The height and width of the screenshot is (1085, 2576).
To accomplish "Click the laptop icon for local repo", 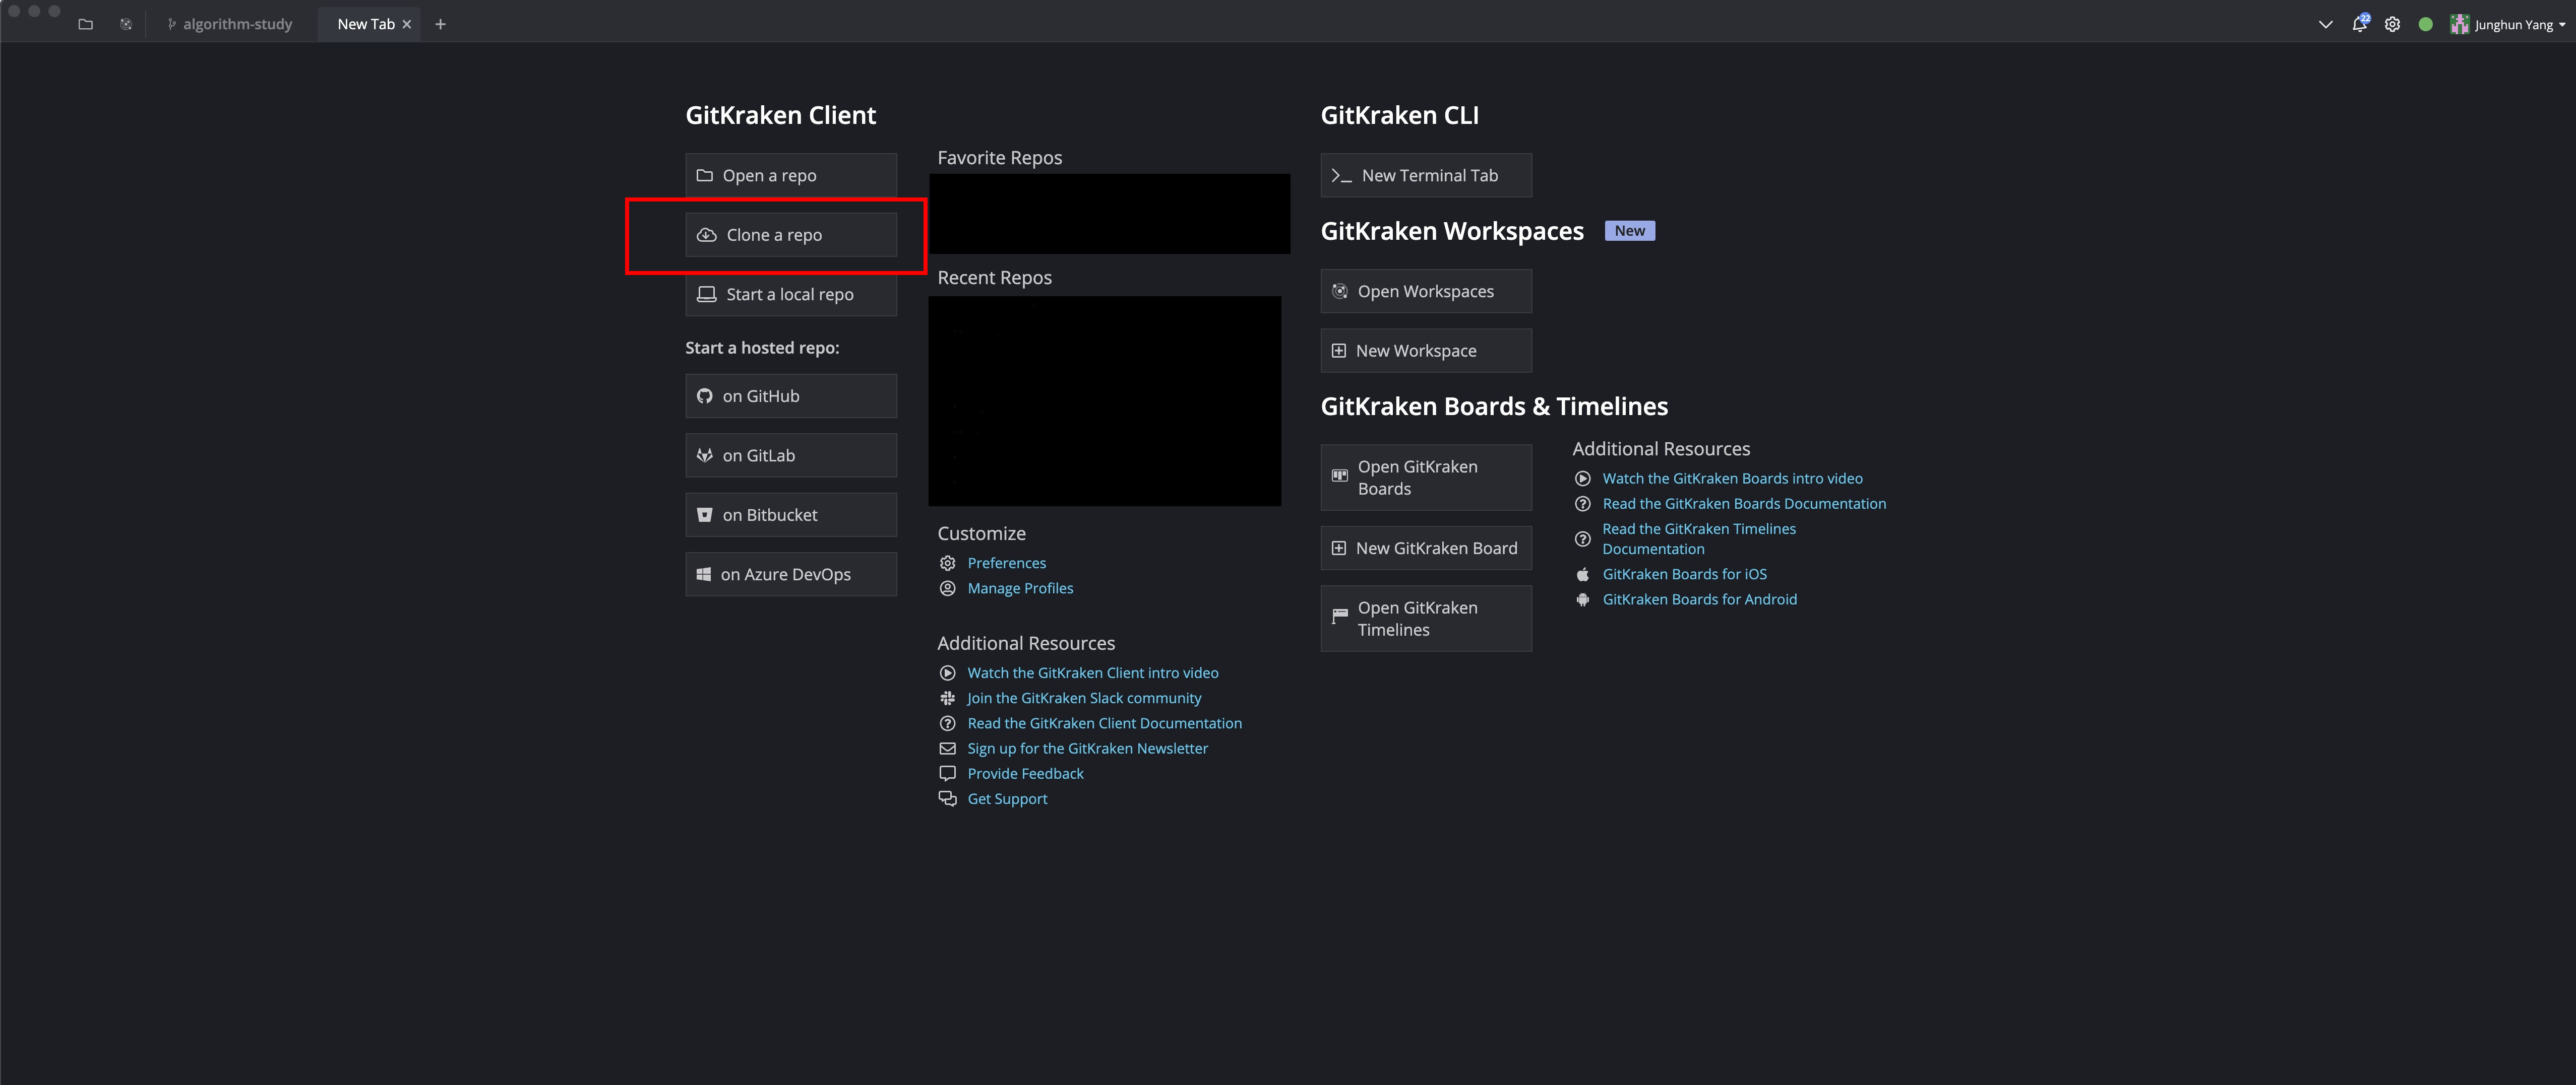I will pos(706,294).
